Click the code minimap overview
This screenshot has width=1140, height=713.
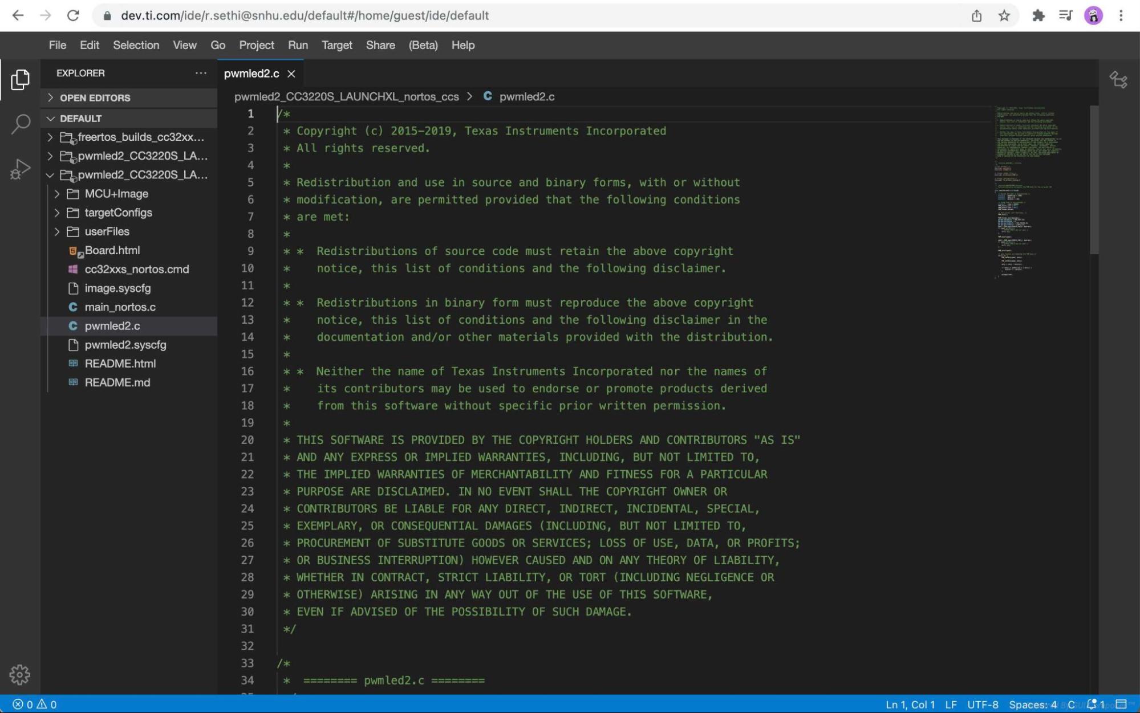pos(1027,188)
